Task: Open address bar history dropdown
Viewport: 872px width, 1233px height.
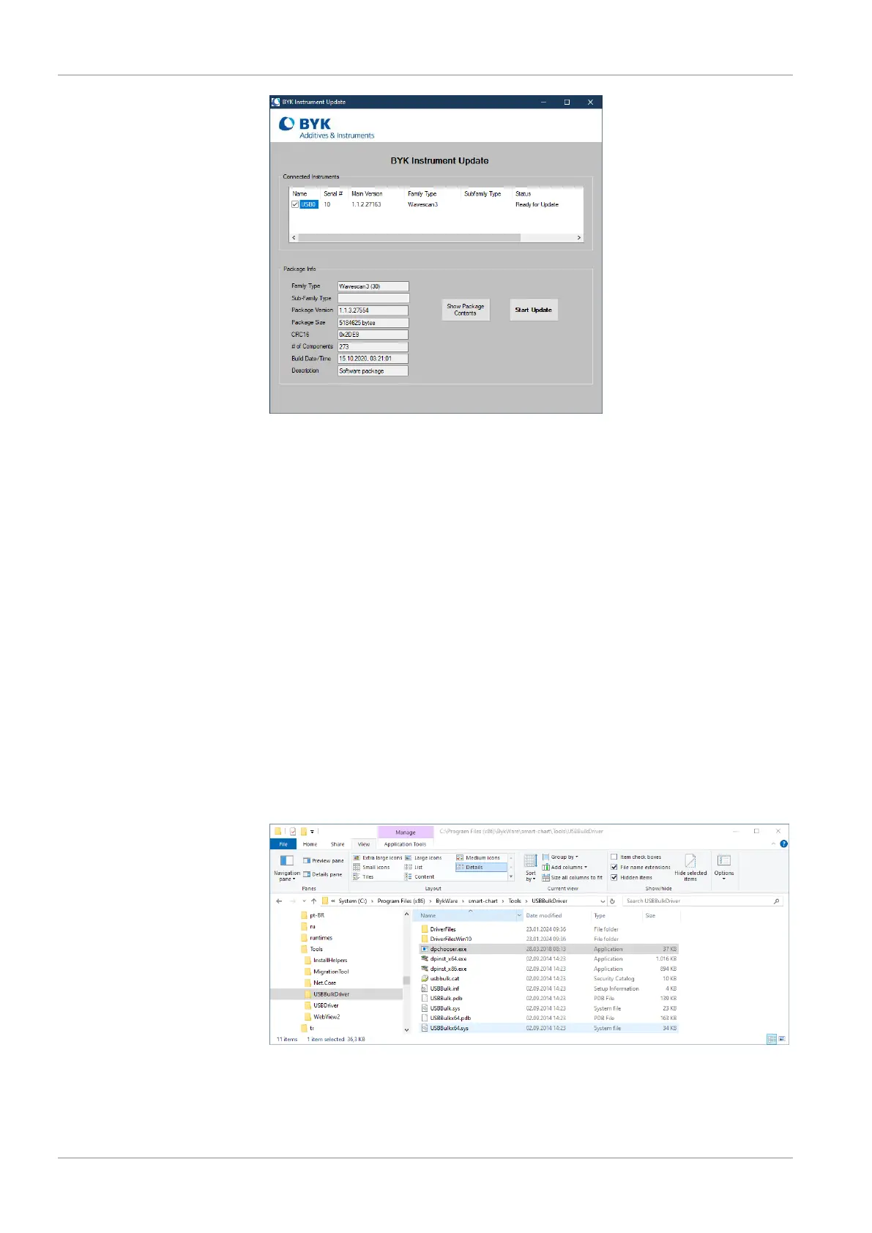Action: (x=603, y=902)
